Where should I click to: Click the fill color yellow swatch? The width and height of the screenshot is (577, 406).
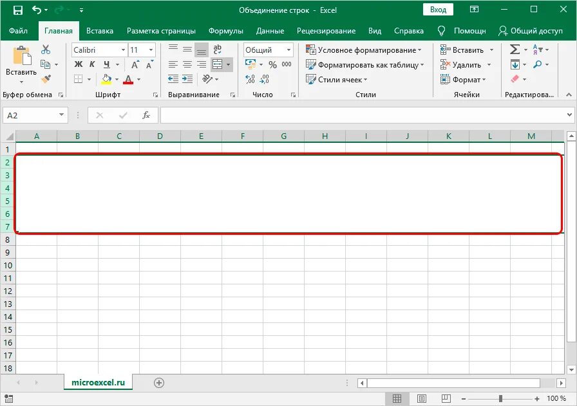pyautogui.click(x=106, y=79)
